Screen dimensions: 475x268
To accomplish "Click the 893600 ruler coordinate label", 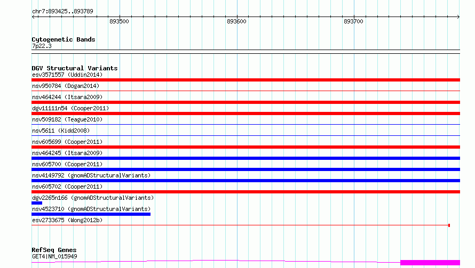I will click(236, 21).
